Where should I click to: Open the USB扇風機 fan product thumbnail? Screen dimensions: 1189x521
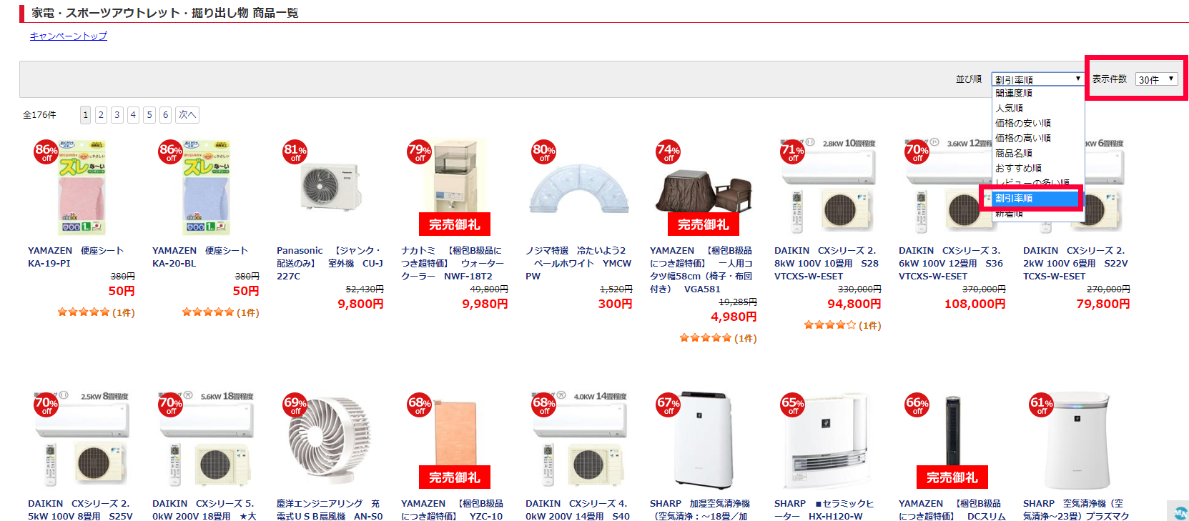tap(330, 440)
